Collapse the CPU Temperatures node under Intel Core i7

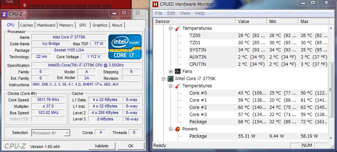click(x=170, y=86)
